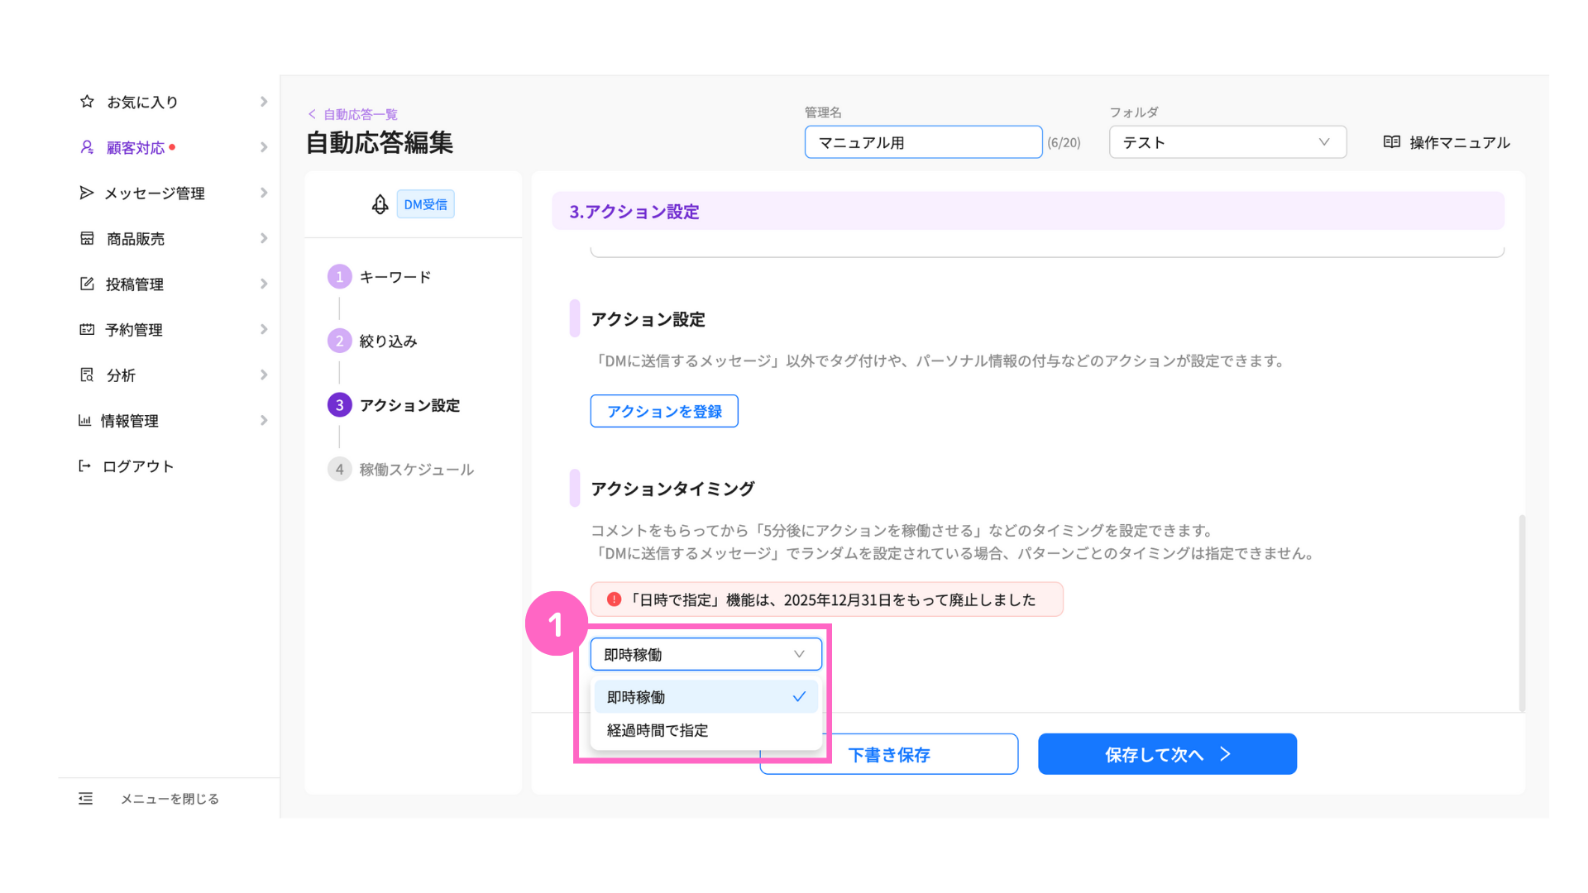This screenshot has height=893, width=1588.
Task: Click the star icon beside お気に入り
Action: click(x=87, y=102)
